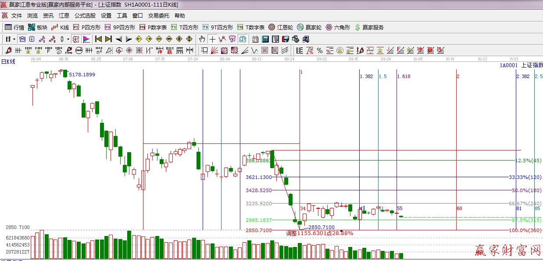The image size is (543, 261).
Task: Open the 江恩 menu
Action: [64, 16]
